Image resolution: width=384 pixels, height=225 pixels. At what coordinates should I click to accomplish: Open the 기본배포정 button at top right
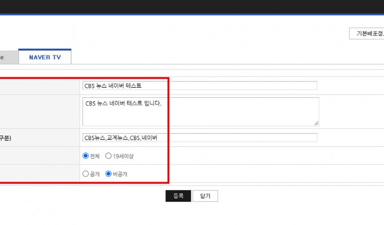coord(367,34)
